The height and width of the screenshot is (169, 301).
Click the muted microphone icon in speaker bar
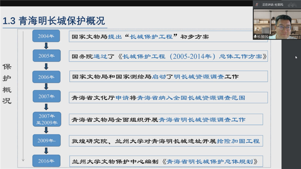pyautogui.click(x=257, y=5)
